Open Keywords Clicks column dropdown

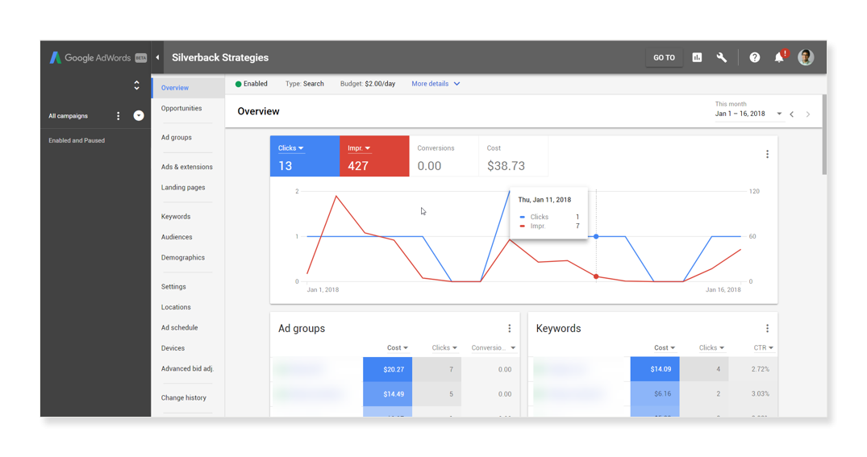[x=711, y=347]
